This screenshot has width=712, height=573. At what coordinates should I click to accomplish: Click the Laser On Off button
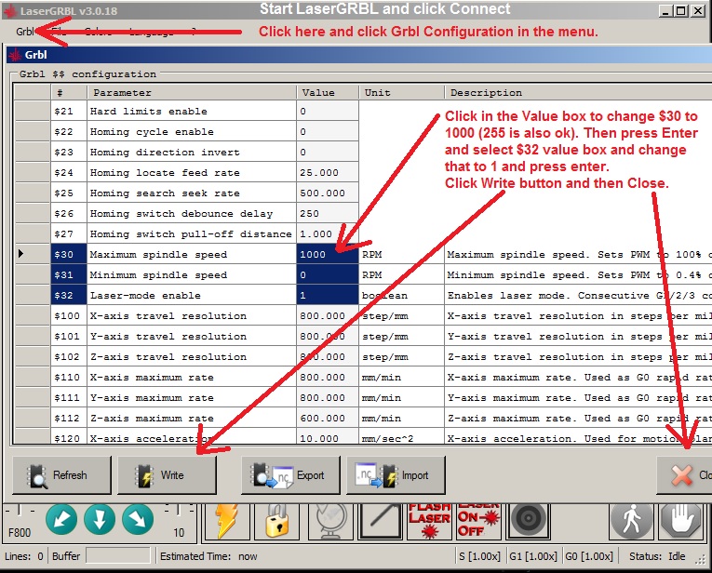[478, 521]
